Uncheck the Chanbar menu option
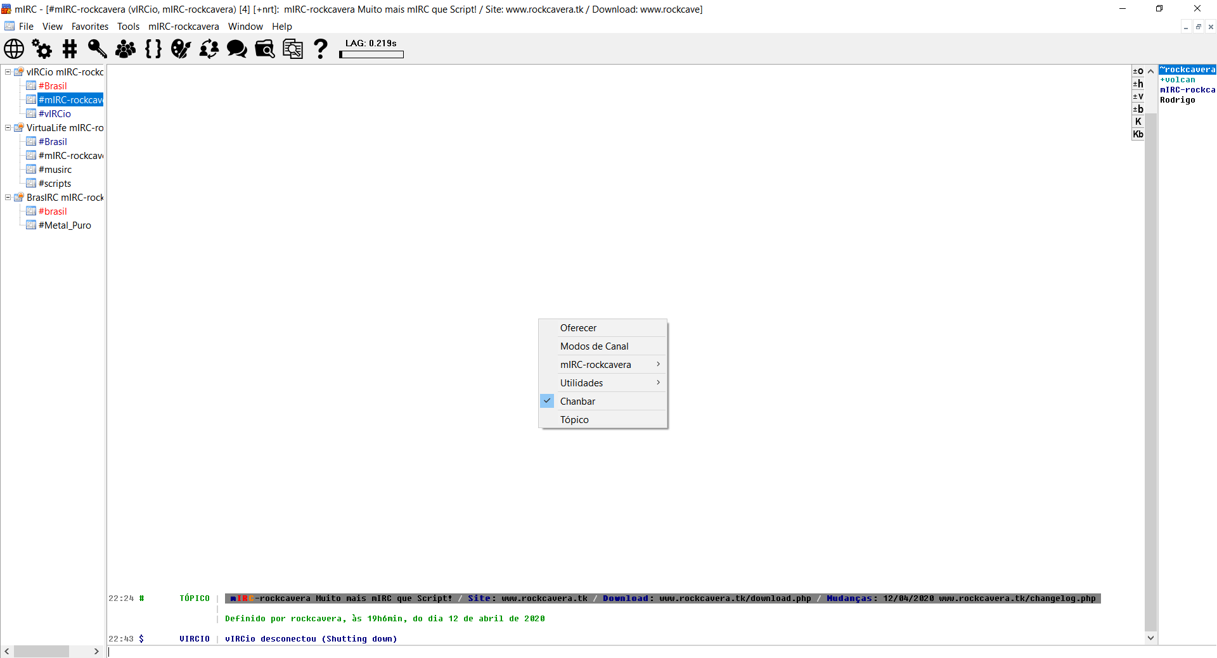The width and height of the screenshot is (1217, 658). tap(577, 402)
